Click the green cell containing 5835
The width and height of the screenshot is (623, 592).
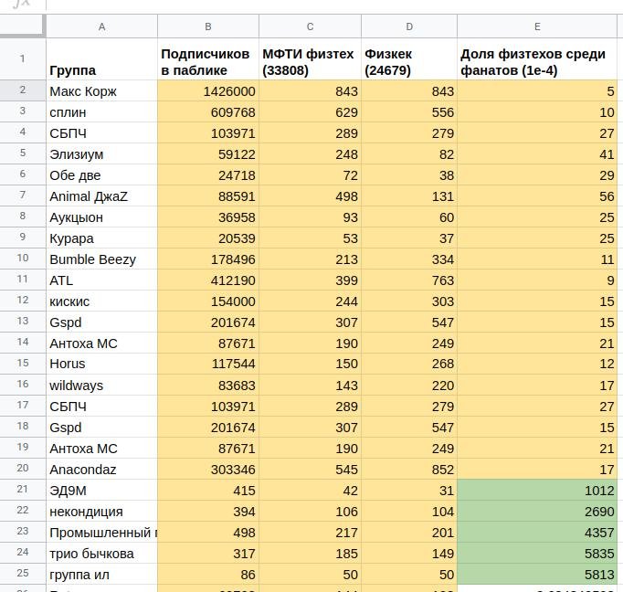pyautogui.click(x=537, y=554)
